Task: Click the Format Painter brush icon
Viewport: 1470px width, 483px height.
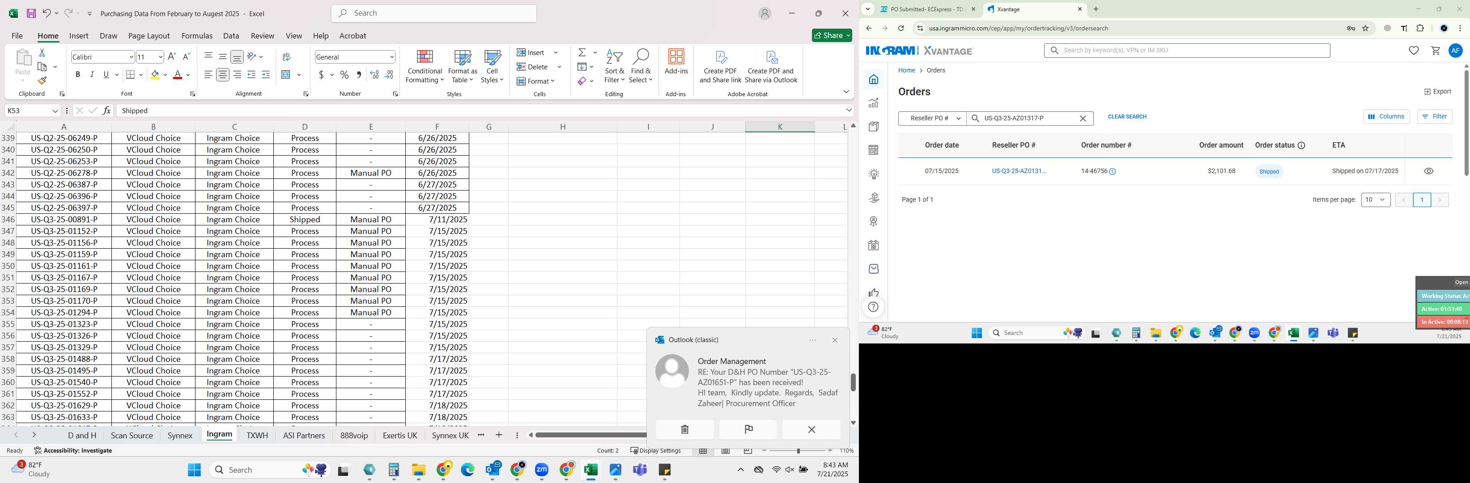Action: [42, 80]
